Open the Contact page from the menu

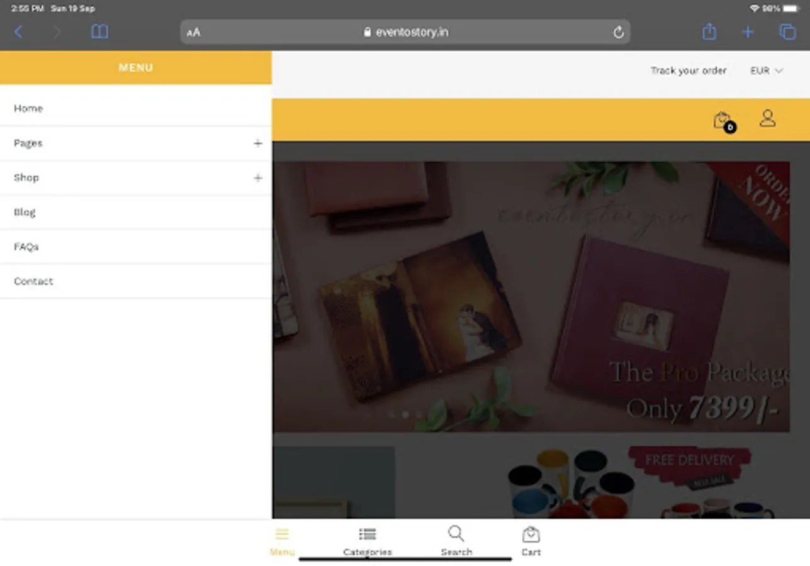pyautogui.click(x=33, y=281)
